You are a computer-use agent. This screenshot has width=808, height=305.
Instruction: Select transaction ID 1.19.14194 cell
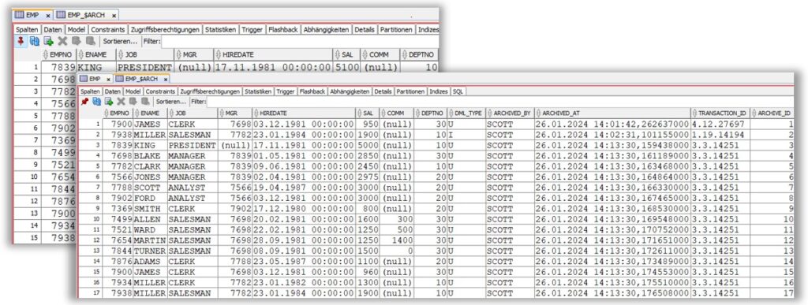pyautogui.click(x=720, y=135)
